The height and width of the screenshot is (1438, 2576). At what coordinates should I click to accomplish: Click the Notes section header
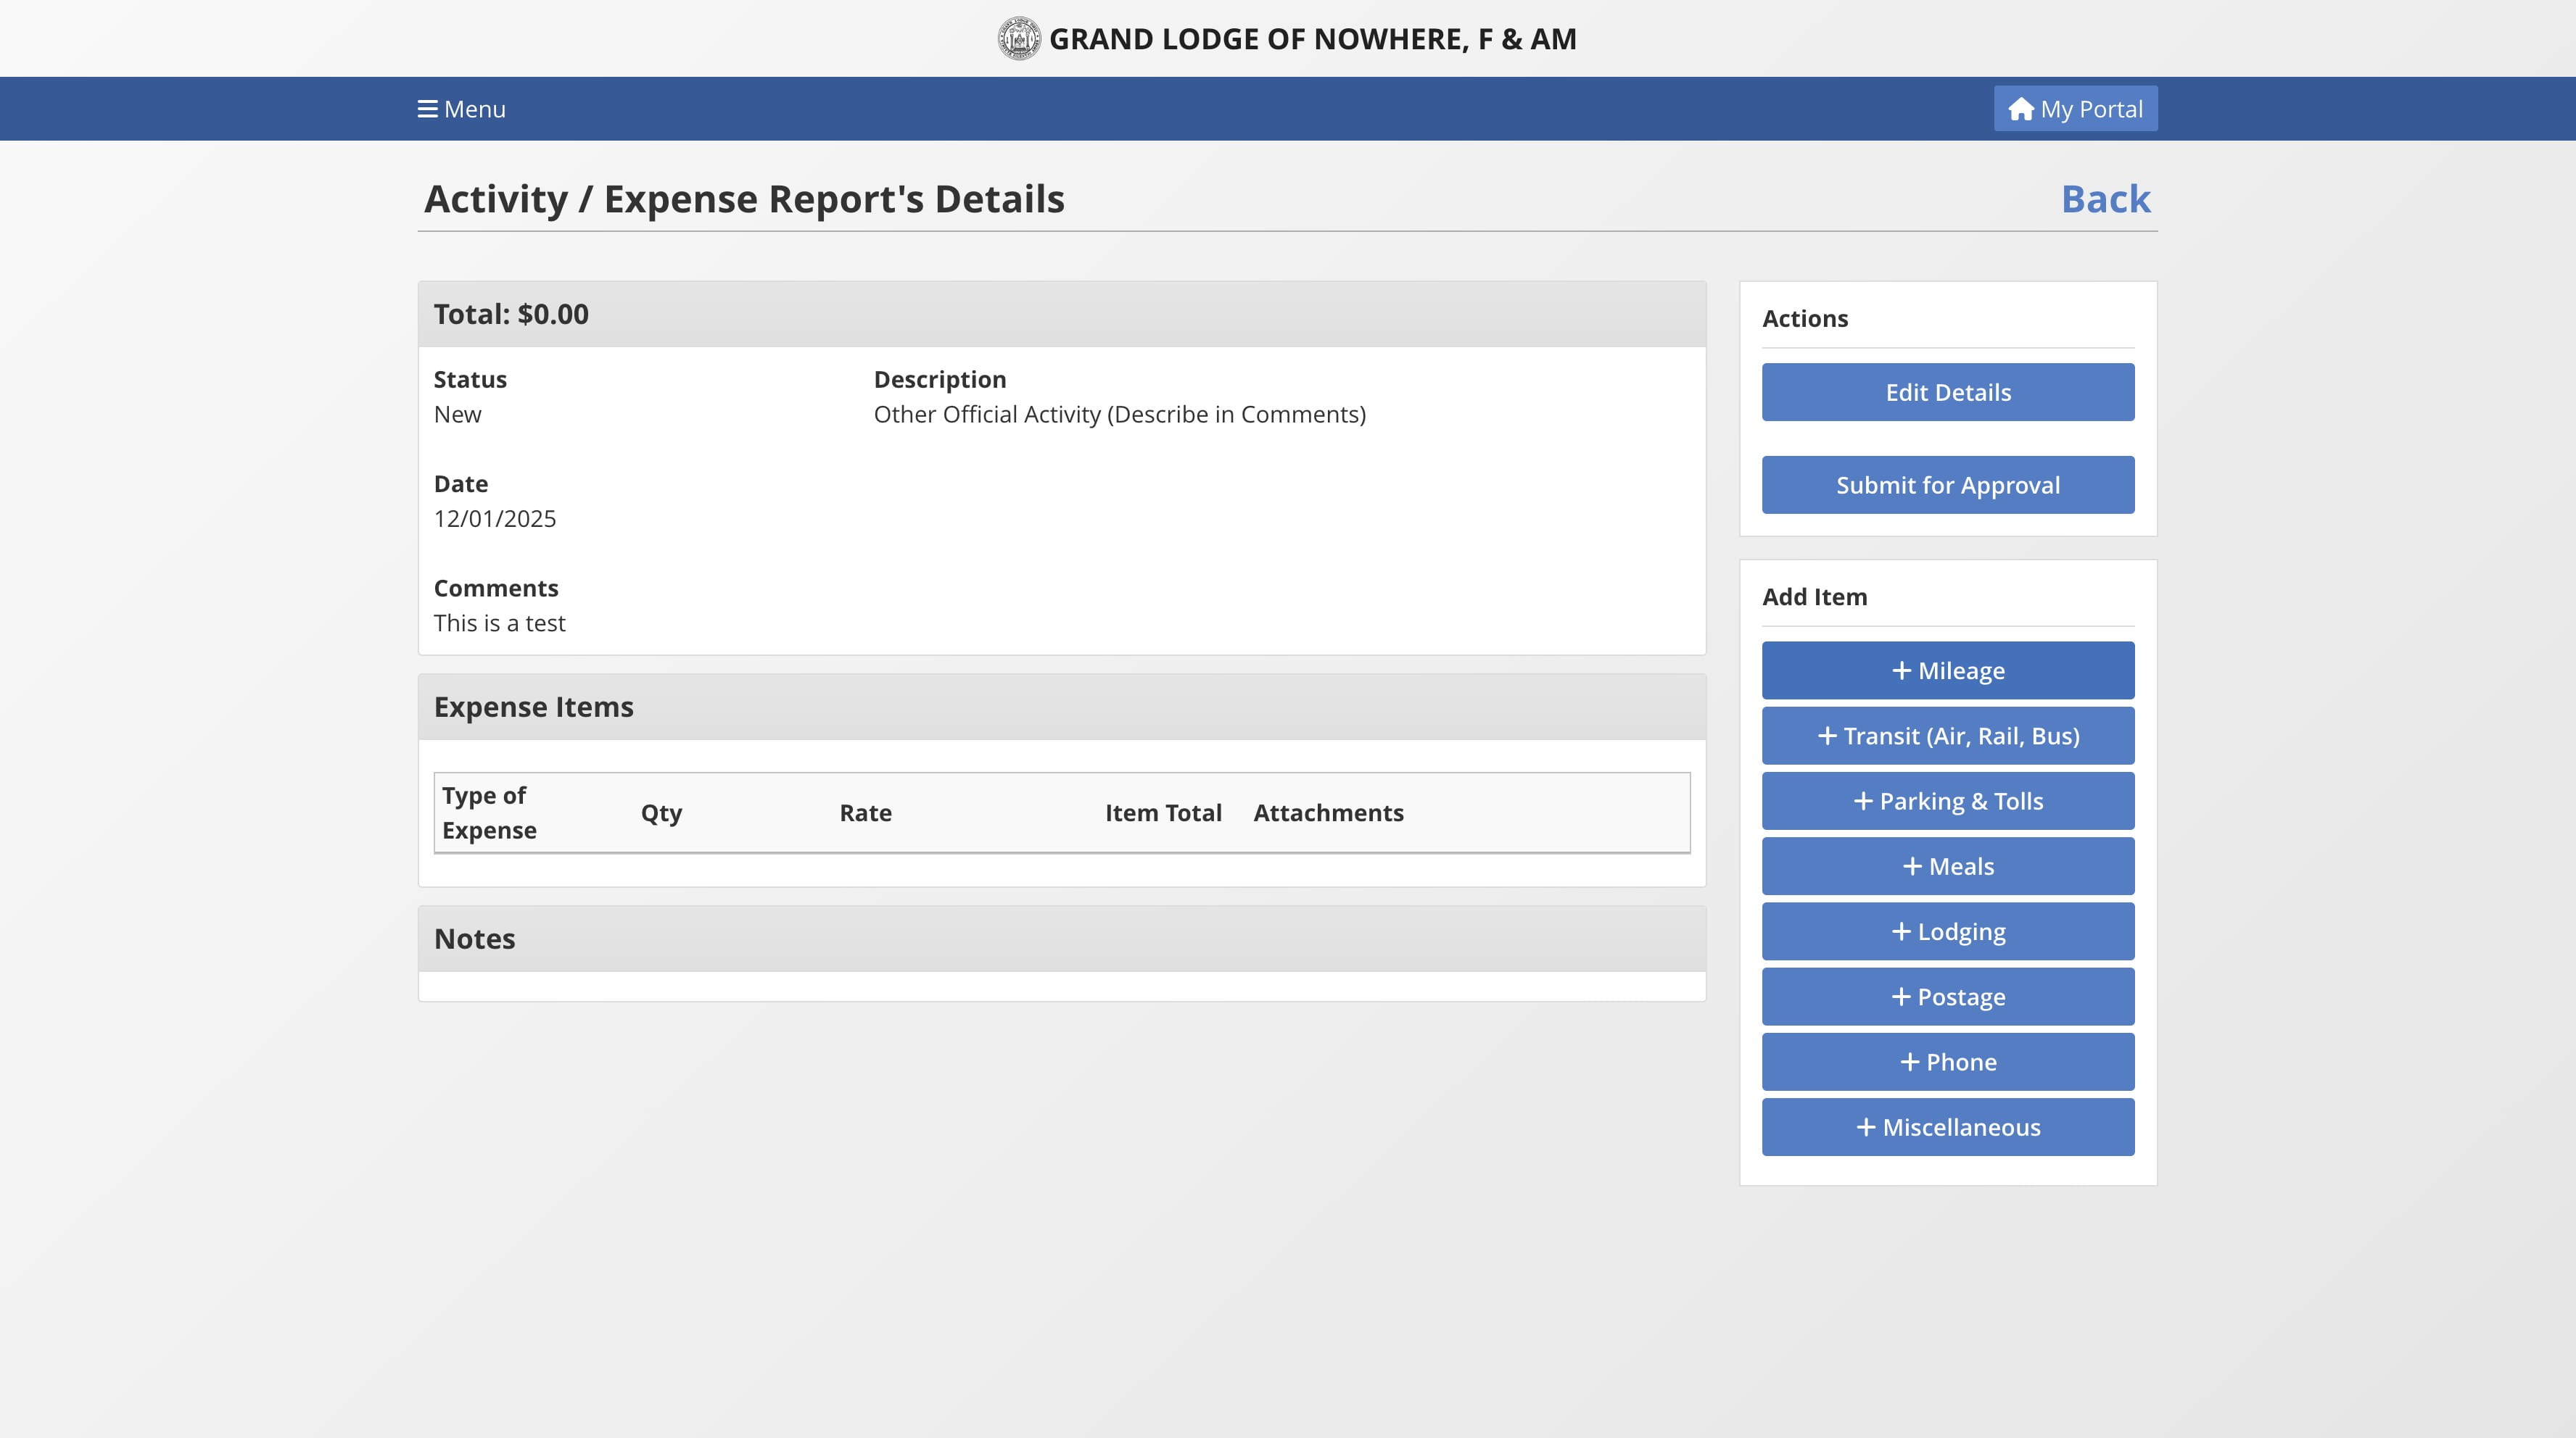(x=1062, y=939)
